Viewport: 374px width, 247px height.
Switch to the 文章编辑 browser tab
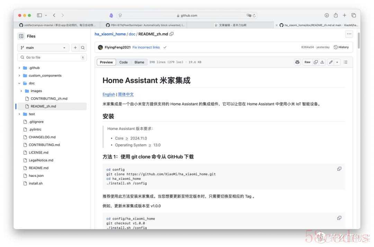click(x=230, y=25)
